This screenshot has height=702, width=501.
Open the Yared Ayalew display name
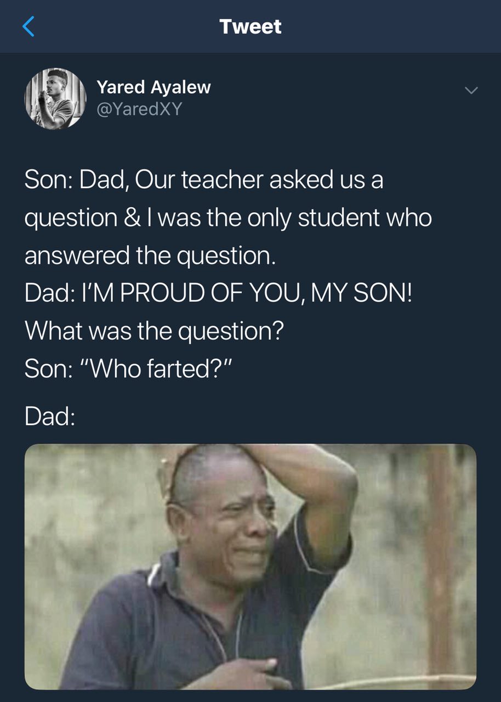click(x=153, y=87)
